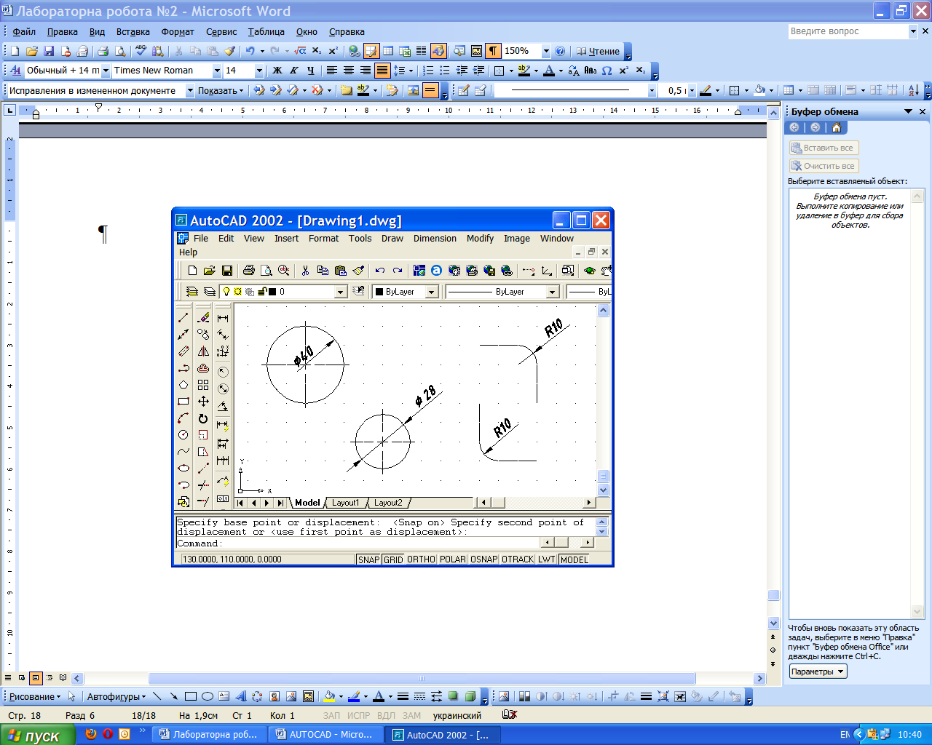Select Layout1 tab in AutoCAD image
This screenshot has width=932, height=745.
[345, 503]
